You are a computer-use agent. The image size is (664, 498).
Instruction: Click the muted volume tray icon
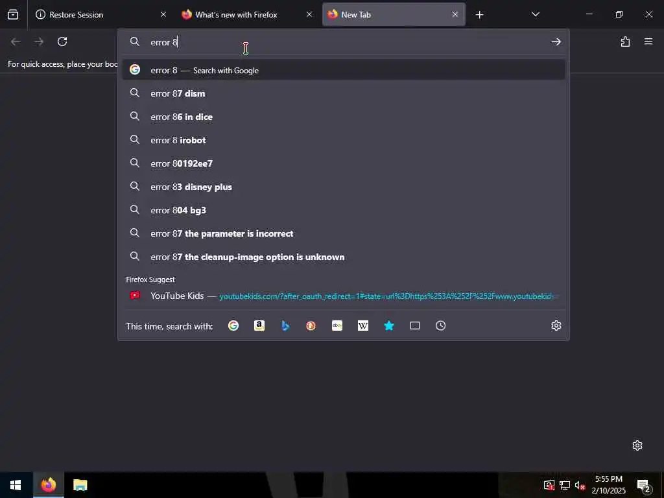(x=580, y=485)
